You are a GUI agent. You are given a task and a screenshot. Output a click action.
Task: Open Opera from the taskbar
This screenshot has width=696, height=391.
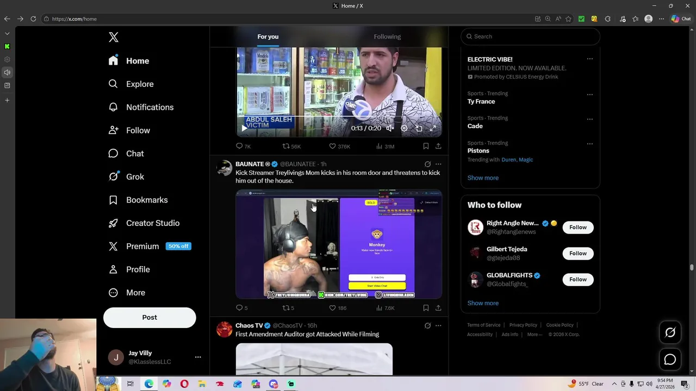(x=184, y=384)
